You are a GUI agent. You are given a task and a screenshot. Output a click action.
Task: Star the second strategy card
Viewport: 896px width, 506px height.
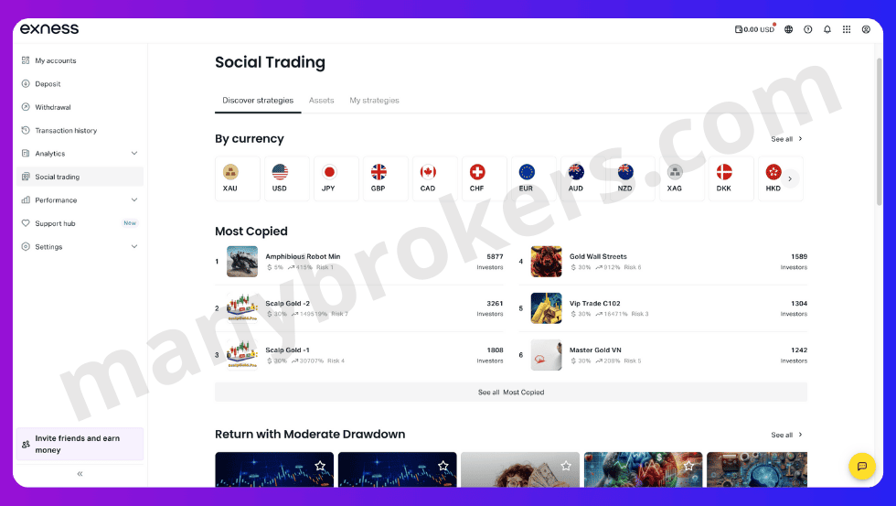[443, 466]
